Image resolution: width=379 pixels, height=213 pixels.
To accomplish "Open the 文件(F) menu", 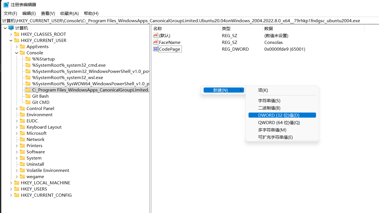I will [x=10, y=13].
